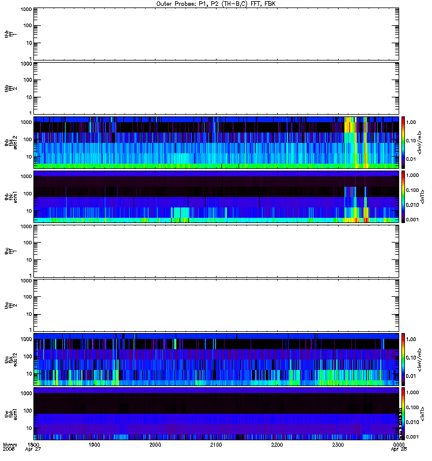Select the "0000" time axis label
This screenshot has height=461, width=432.
coord(399,444)
